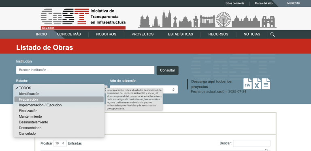
Task: Download all projects as CSV file
Action: 247,84
